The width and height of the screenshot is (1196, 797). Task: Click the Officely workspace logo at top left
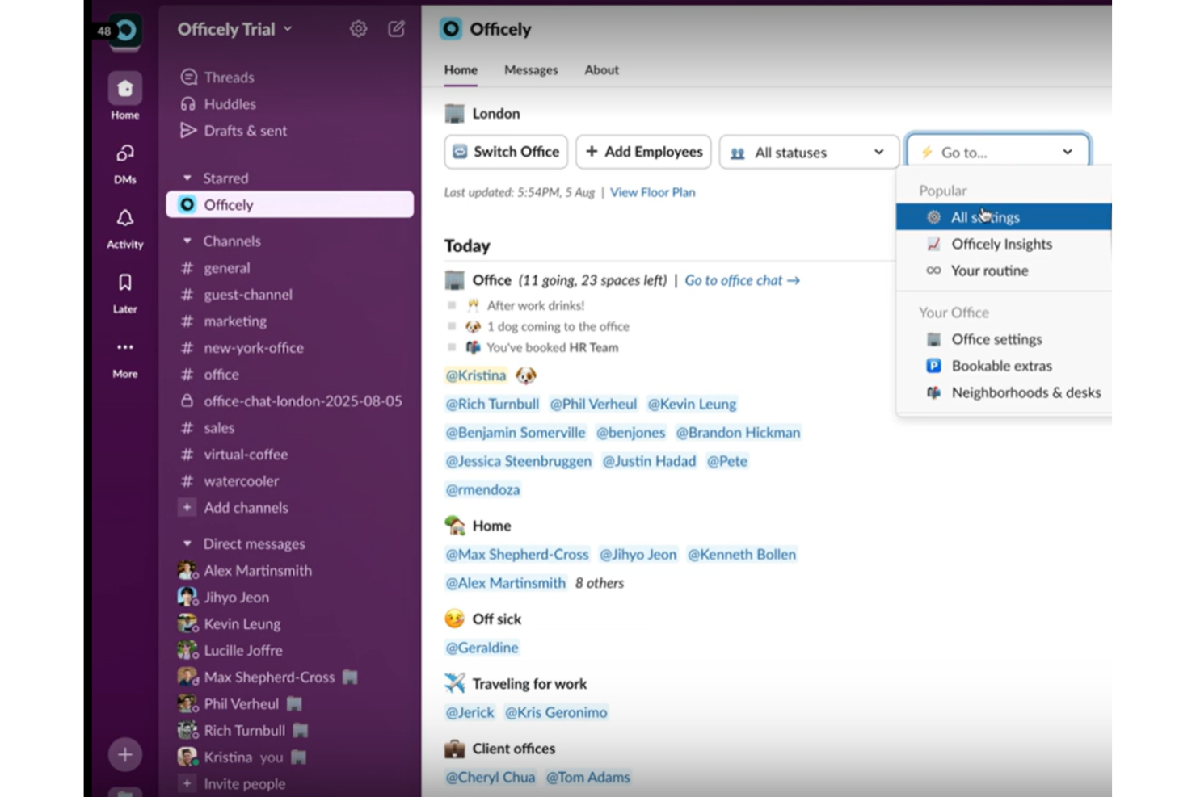coord(125,31)
